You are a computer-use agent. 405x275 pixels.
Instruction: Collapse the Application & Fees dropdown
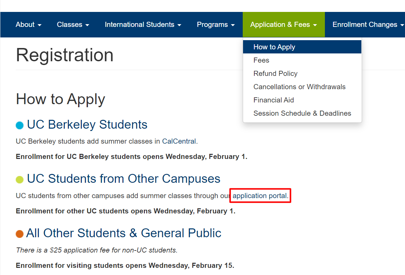click(283, 25)
